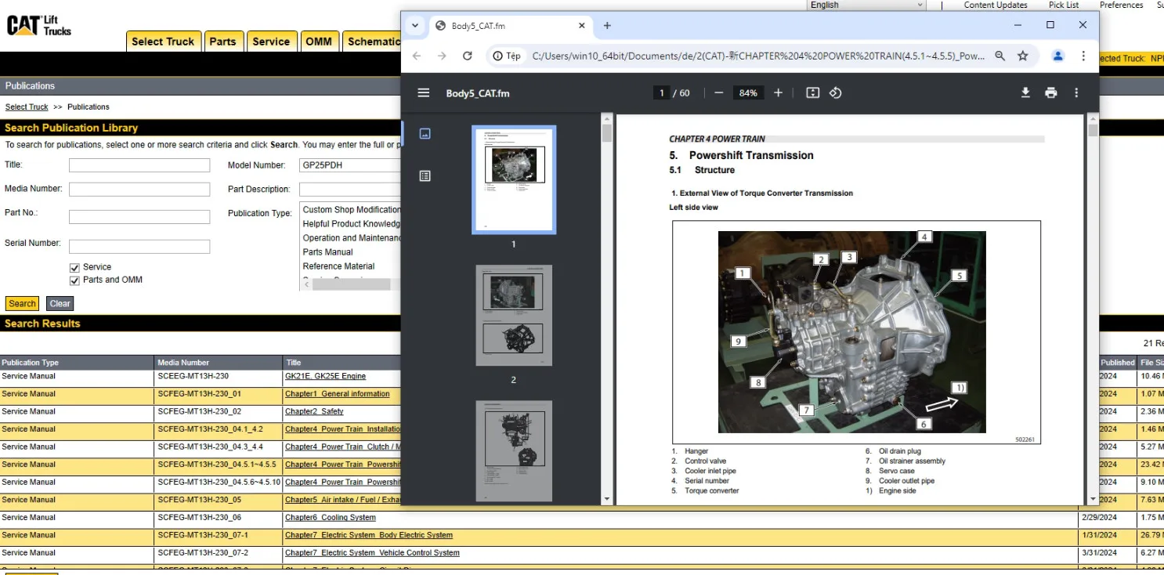
Task: Show the document outline panel
Action: click(425, 176)
